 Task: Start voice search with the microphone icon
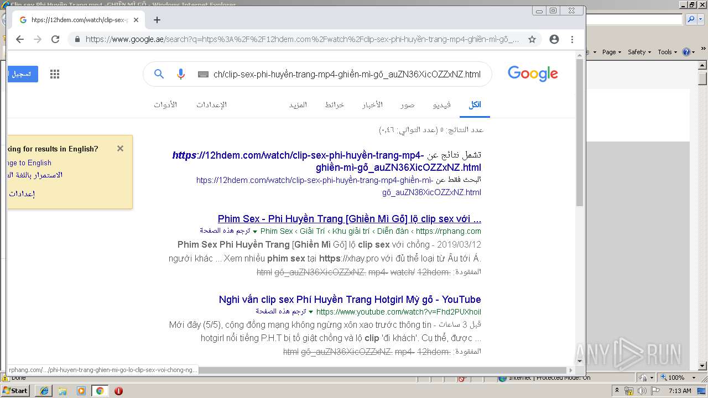coord(181,74)
